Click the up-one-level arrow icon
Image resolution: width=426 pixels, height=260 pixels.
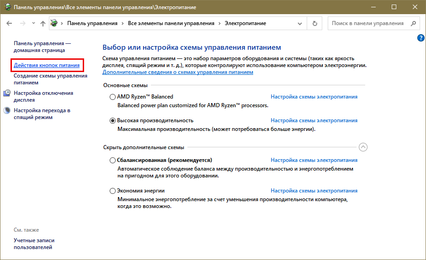click(x=43, y=23)
